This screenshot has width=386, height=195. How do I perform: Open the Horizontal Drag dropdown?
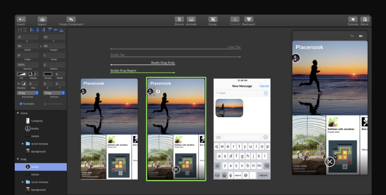coord(28,93)
